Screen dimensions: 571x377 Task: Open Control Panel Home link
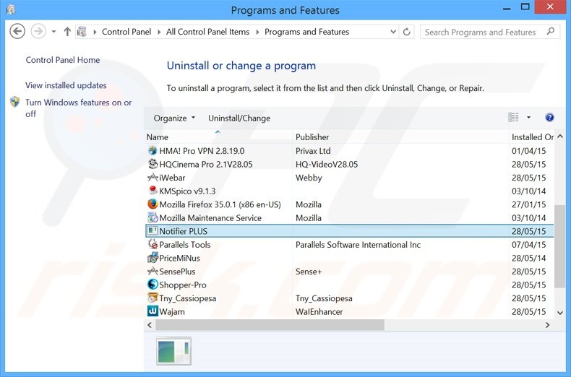pyautogui.click(x=63, y=60)
